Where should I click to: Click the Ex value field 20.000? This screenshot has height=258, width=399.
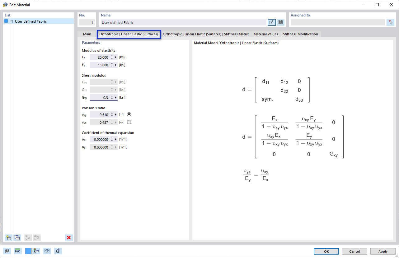(x=100, y=57)
